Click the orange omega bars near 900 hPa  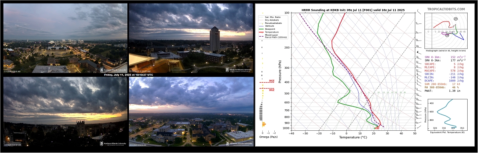click(x=264, y=124)
